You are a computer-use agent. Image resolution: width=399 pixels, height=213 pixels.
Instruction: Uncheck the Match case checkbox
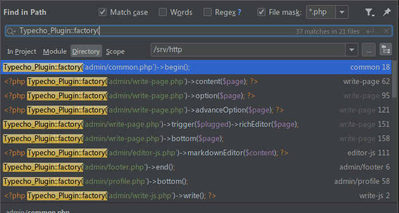(x=103, y=12)
